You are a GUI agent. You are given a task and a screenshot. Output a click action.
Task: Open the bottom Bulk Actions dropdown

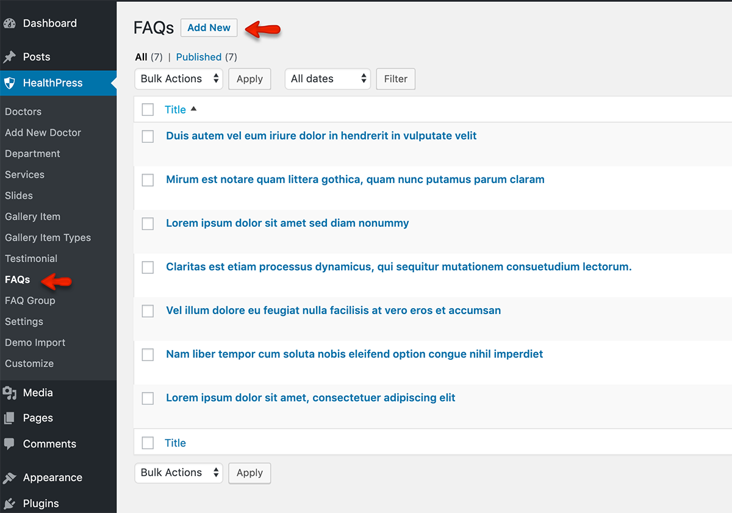click(179, 473)
